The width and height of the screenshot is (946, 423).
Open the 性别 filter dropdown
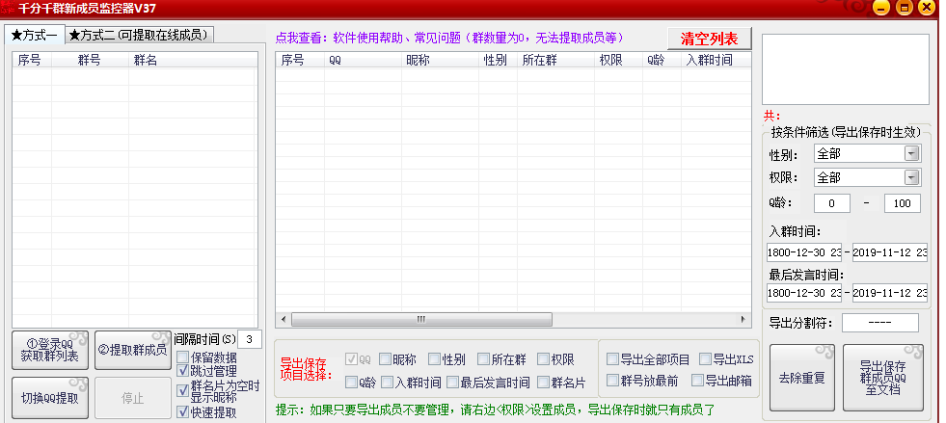click(x=911, y=153)
